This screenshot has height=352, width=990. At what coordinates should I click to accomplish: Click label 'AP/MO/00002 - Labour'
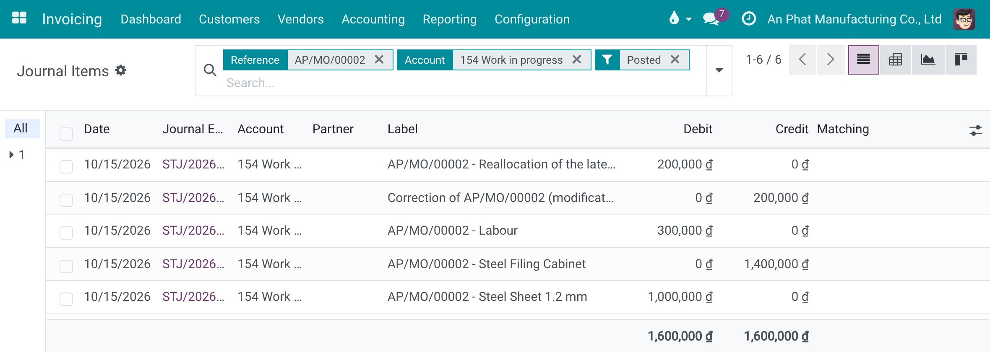tap(452, 230)
